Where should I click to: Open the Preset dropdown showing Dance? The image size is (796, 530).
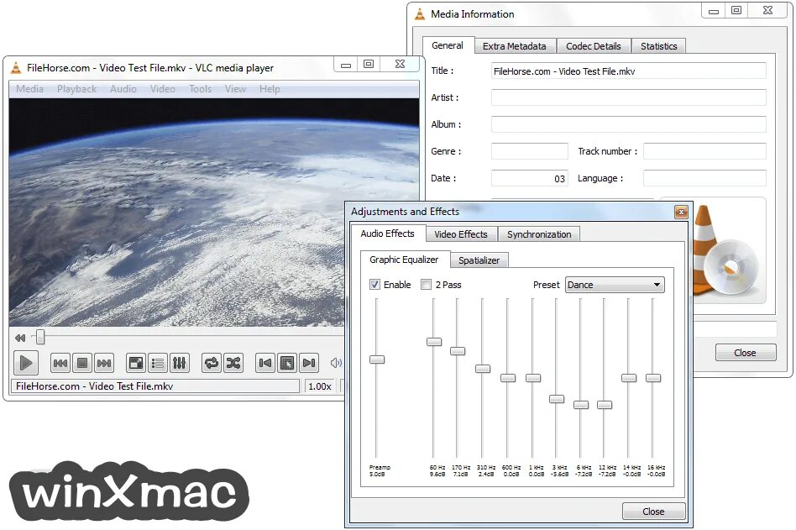point(615,285)
